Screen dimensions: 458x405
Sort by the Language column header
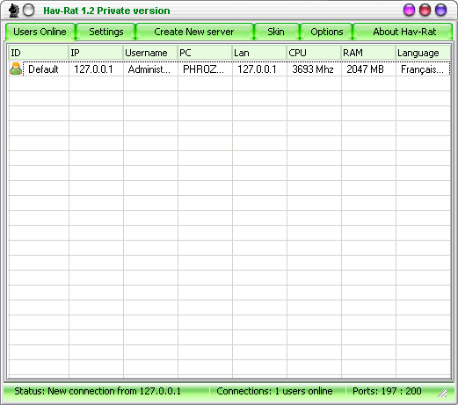(423, 53)
